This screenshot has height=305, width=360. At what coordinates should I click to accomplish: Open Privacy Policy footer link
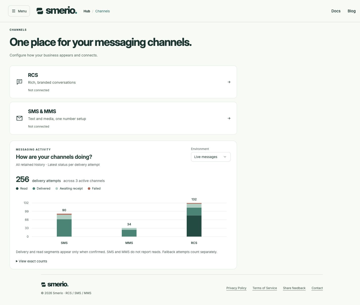[x=236, y=288]
